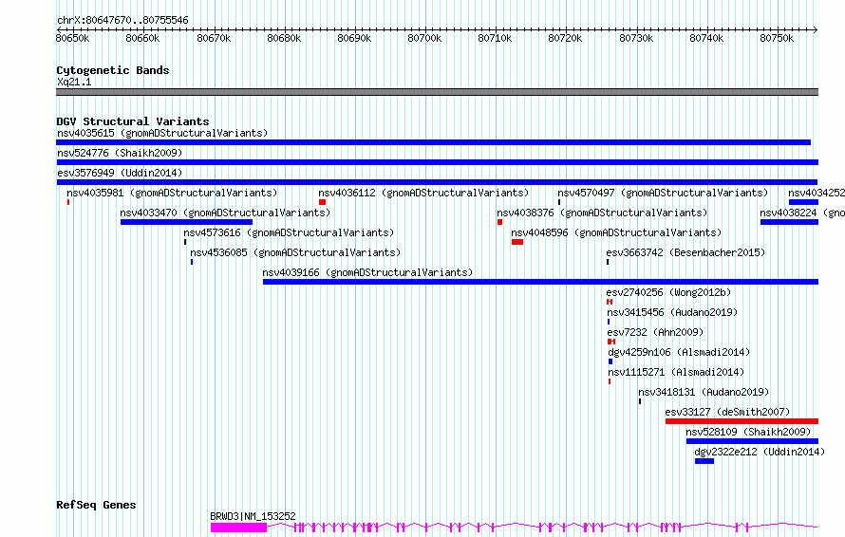Click the nsv4038376 small red marker
Screen dimensions: 845x537
(x=500, y=222)
